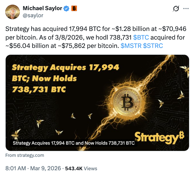
Task: Open the $MSTR cashtag link
Action: 131,46
